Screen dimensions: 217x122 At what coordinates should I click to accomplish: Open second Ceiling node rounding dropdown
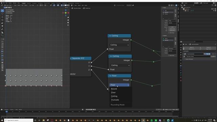tap(120, 65)
